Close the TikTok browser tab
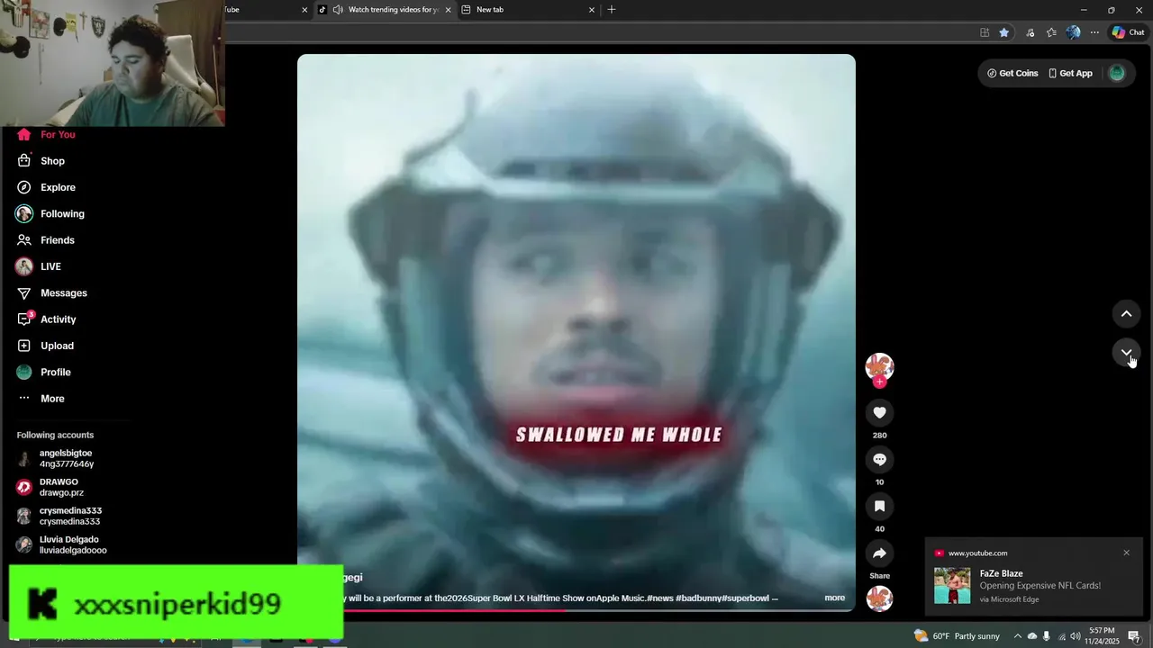This screenshot has height=648, width=1153. point(448,10)
